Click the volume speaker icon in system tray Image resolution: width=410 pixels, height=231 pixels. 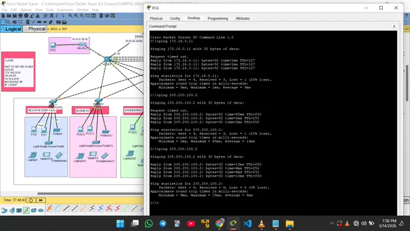pyautogui.click(x=364, y=223)
